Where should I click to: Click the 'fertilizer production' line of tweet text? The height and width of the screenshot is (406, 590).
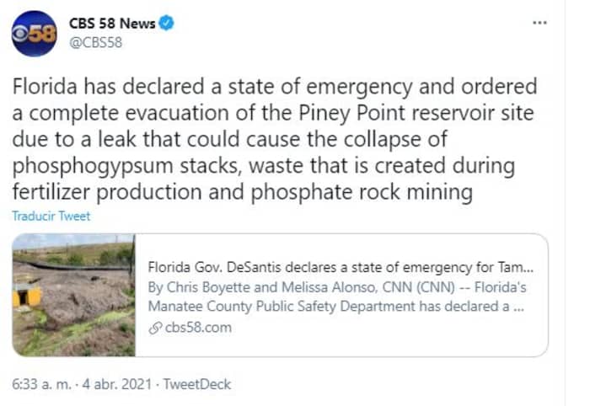[x=241, y=192]
